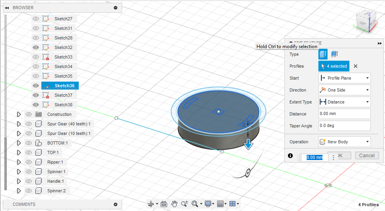This screenshot has height=211, width=385.
Task: Toggle visibility of Sketch28
Action: 36,38
